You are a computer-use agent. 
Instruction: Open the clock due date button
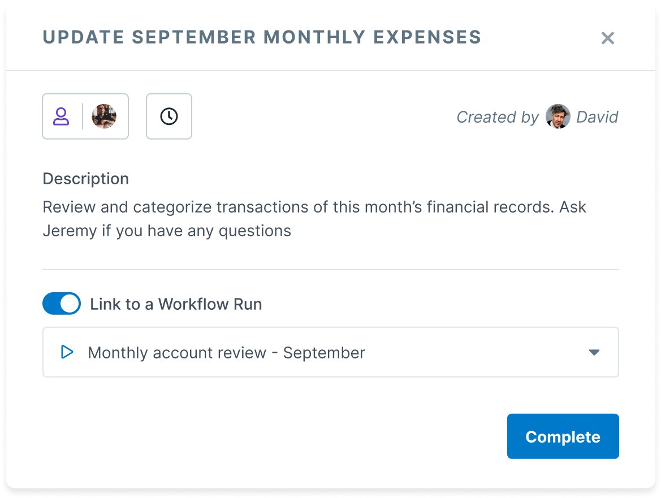[x=169, y=116]
